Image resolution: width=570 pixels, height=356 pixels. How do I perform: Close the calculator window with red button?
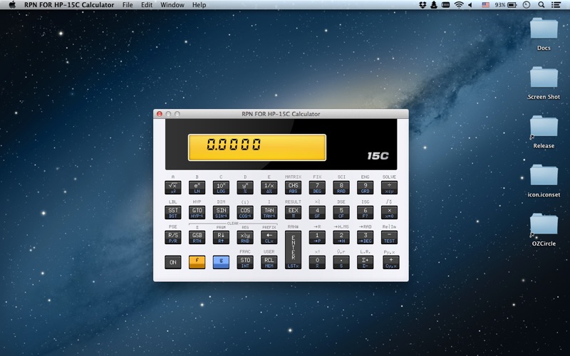tap(159, 114)
